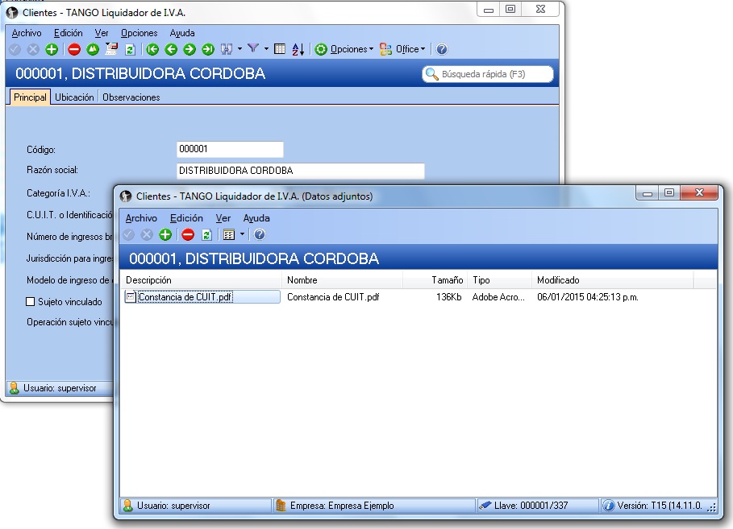Click the Adobe Acro... type cell

498,297
